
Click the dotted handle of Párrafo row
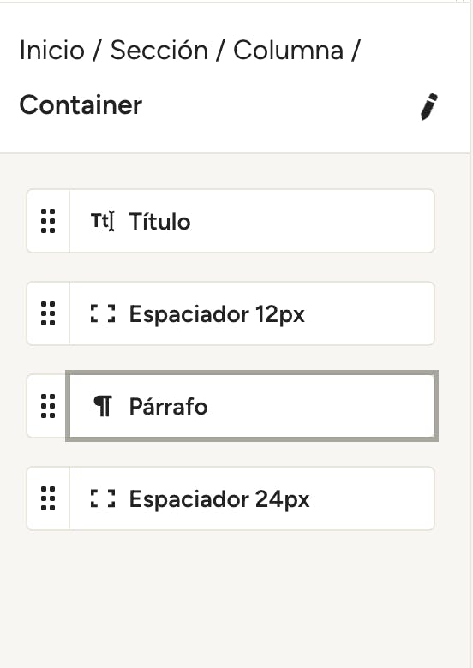tap(48, 406)
